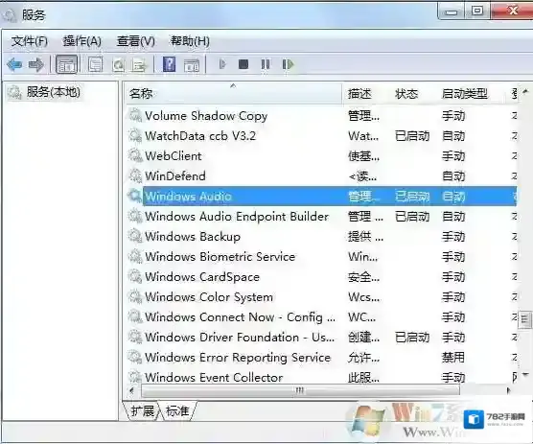Image resolution: width=533 pixels, height=444 pixels.
Task: Go back with the blue left arrow
Action: pyautogui.click(x=14, y=64)
